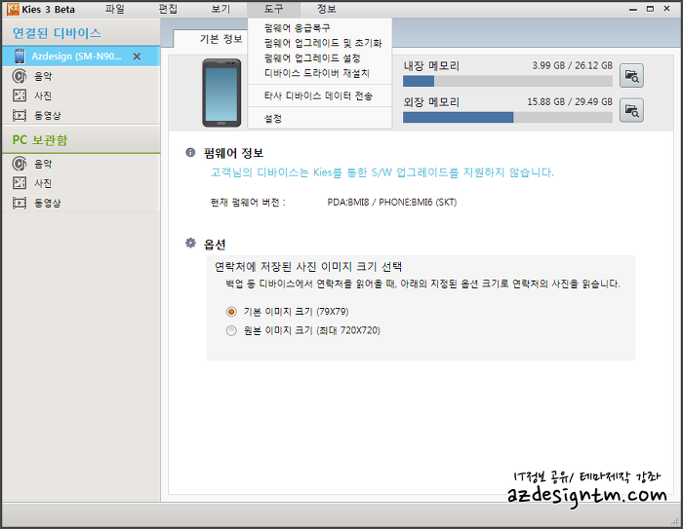Open PC 보관함 사진 item

click(x=43, y=183)
